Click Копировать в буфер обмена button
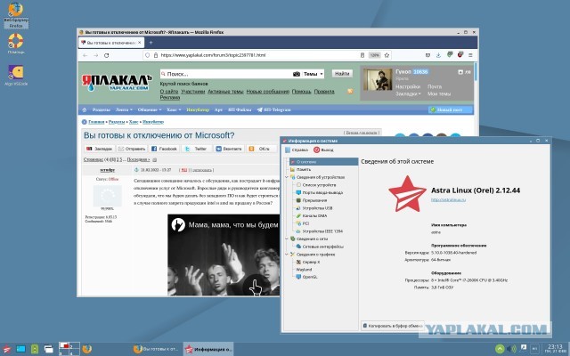 click(393, 326)
